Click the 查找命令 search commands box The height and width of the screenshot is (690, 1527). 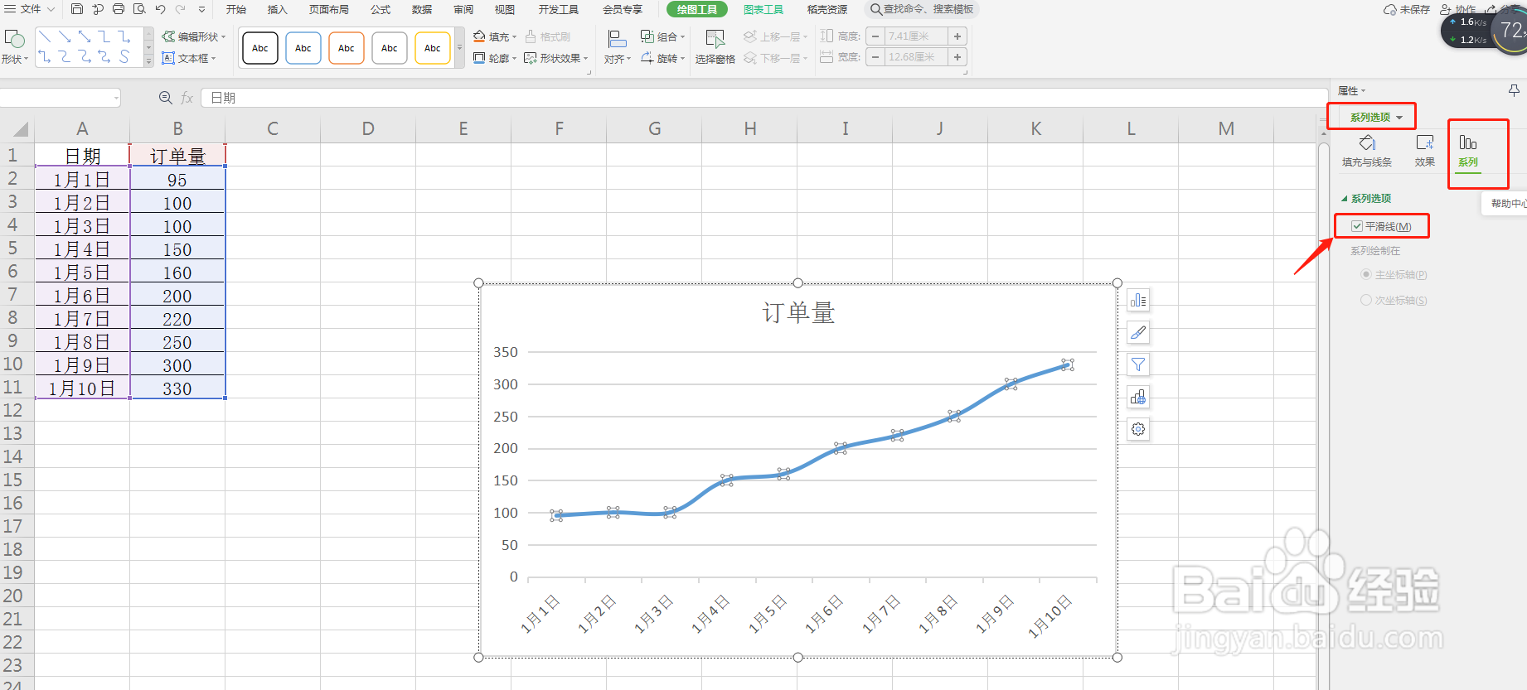[922, 9]
